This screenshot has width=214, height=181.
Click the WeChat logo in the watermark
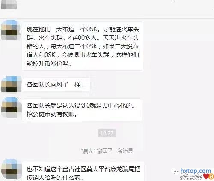pyautogui.click(x=175, y=171)
